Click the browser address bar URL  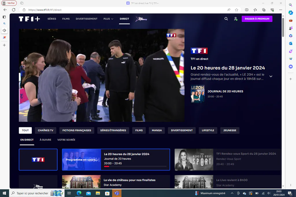click(x=45, y=10)
